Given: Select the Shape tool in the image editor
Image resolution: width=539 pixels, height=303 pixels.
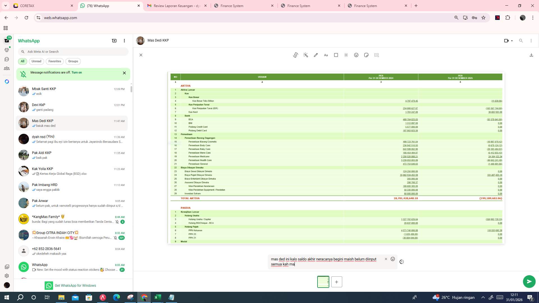Looking at the screenshot, I should [x=336, y=55].
